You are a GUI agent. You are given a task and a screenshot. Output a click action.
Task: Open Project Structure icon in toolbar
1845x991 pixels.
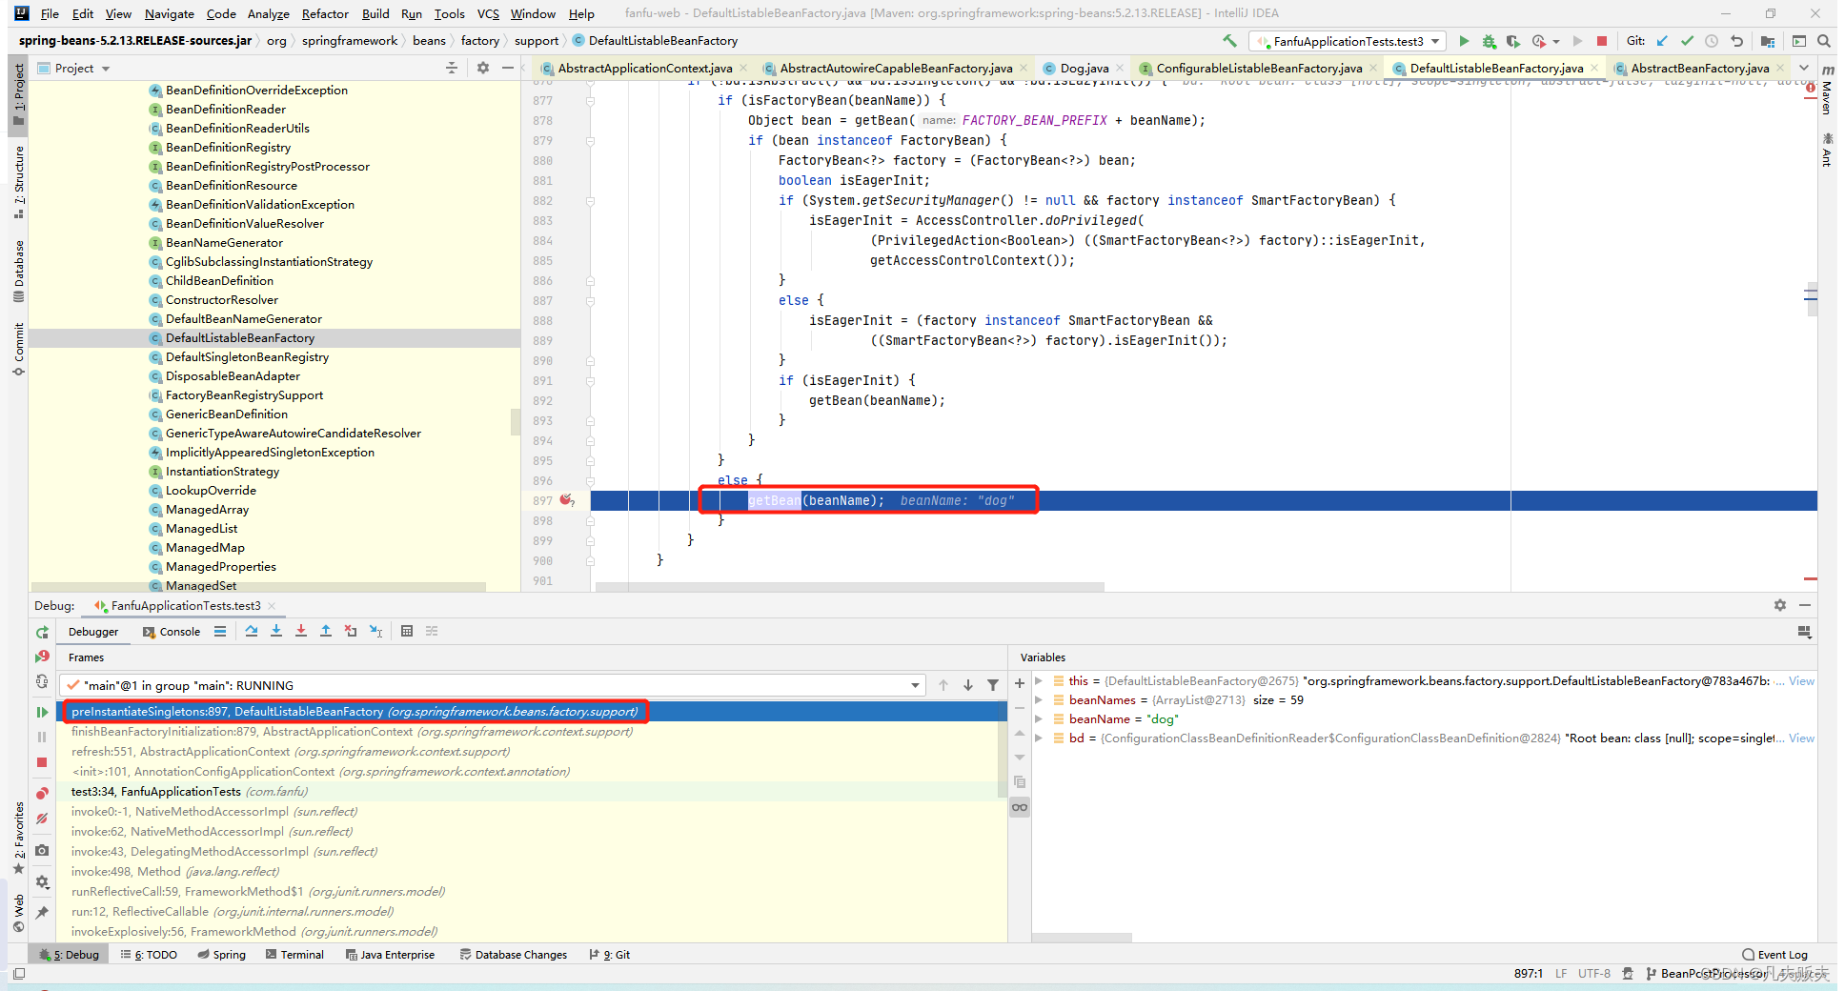[1768, 41]
